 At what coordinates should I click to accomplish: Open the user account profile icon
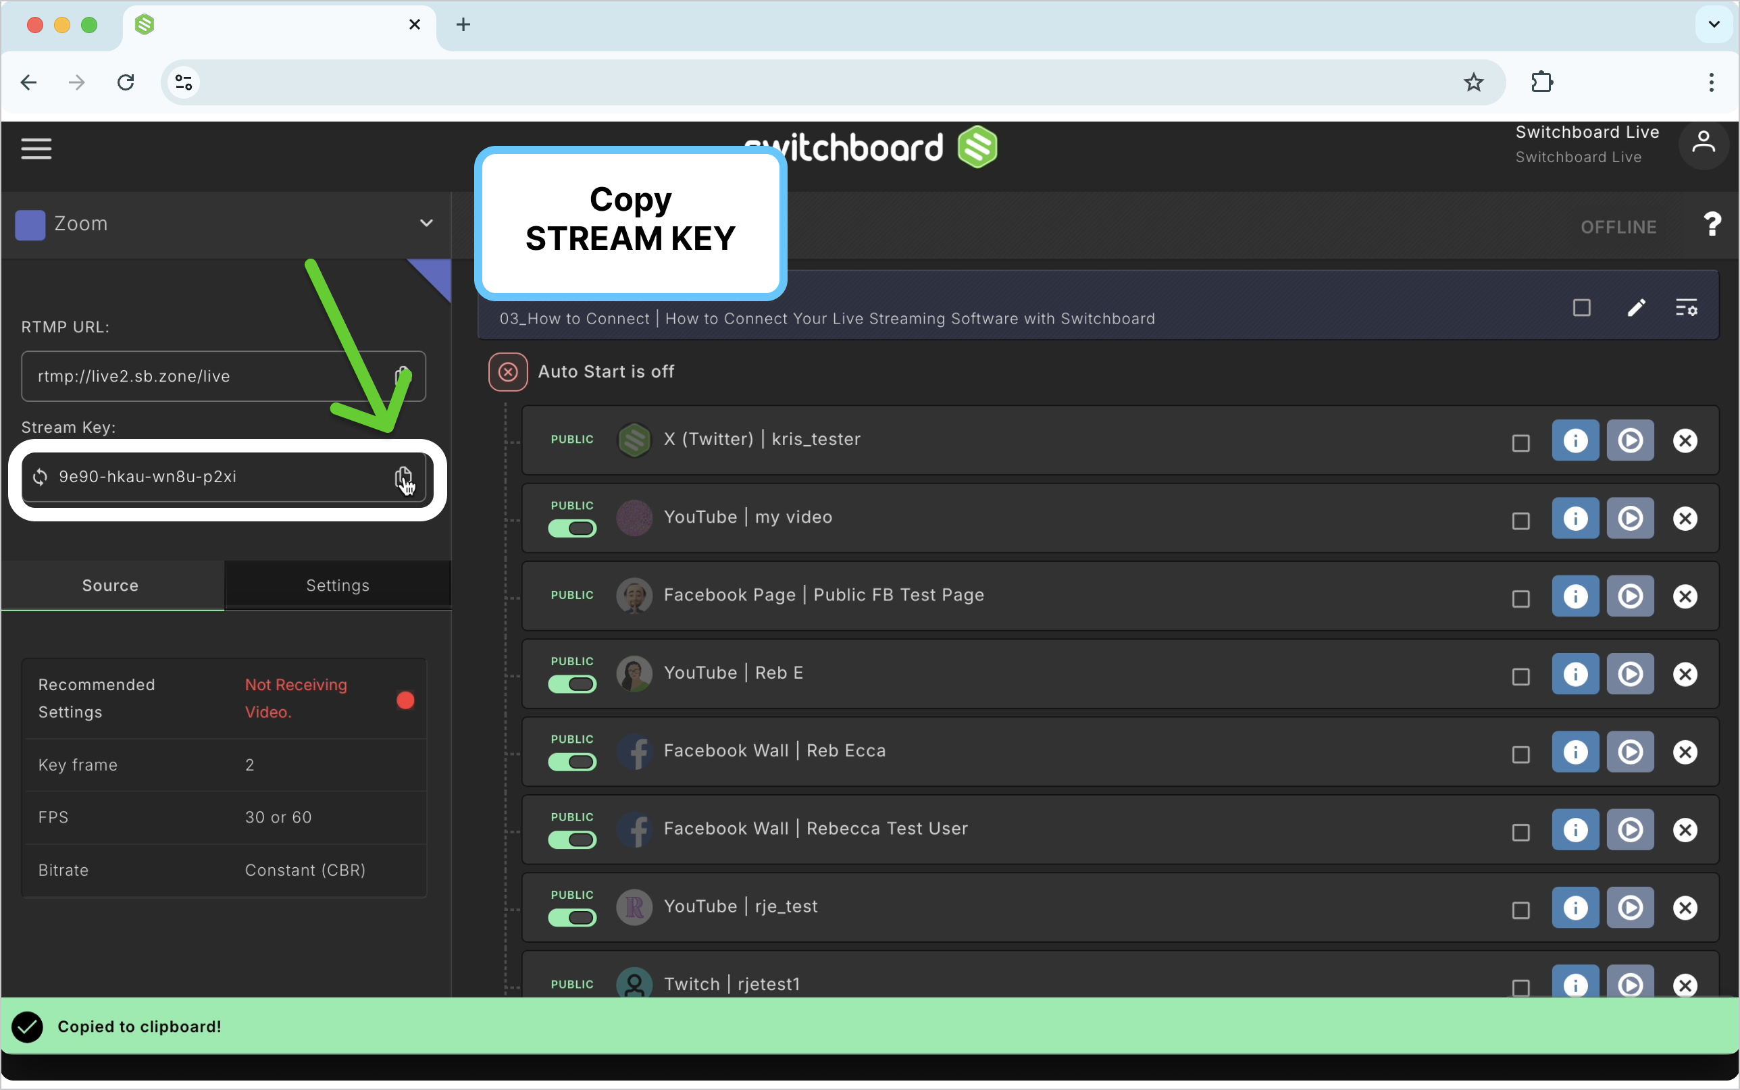(1704, 144)
